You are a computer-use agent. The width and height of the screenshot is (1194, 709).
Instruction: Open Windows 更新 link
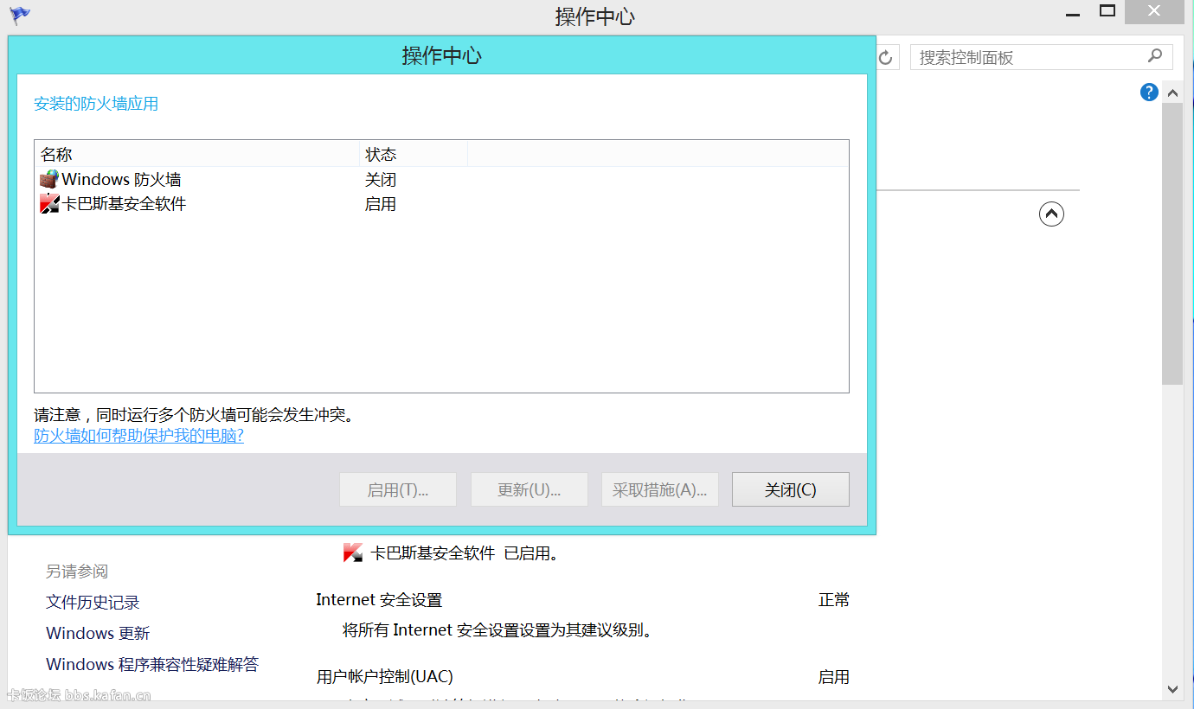[98, 634]
